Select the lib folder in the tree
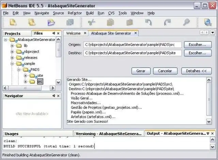This screenshot has height=160, width=218. click(x=26, y=45)
